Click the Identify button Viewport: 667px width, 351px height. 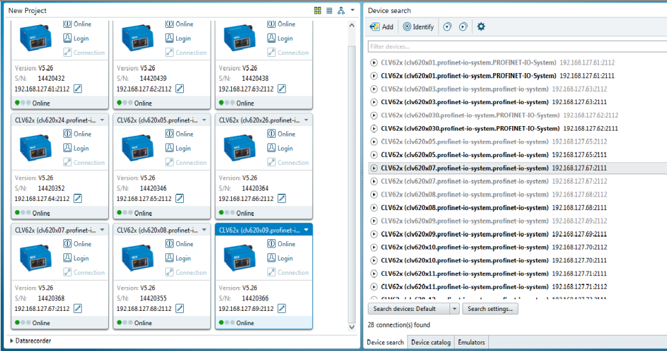pyautogui.click(x=418, y=27)
